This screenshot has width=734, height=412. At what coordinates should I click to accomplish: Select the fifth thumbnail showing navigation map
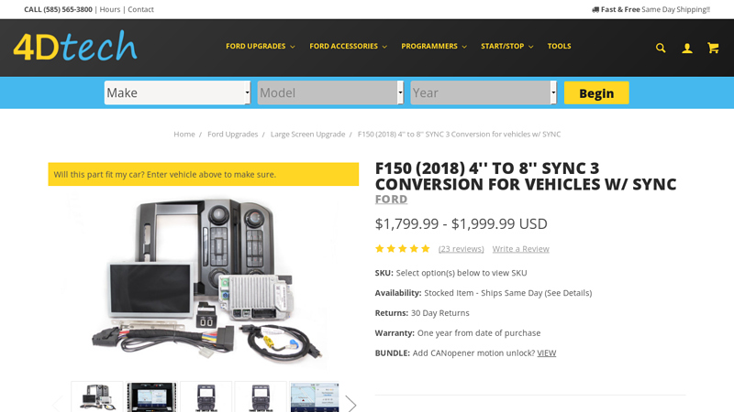pyautogui.click(x=314, y=397)
